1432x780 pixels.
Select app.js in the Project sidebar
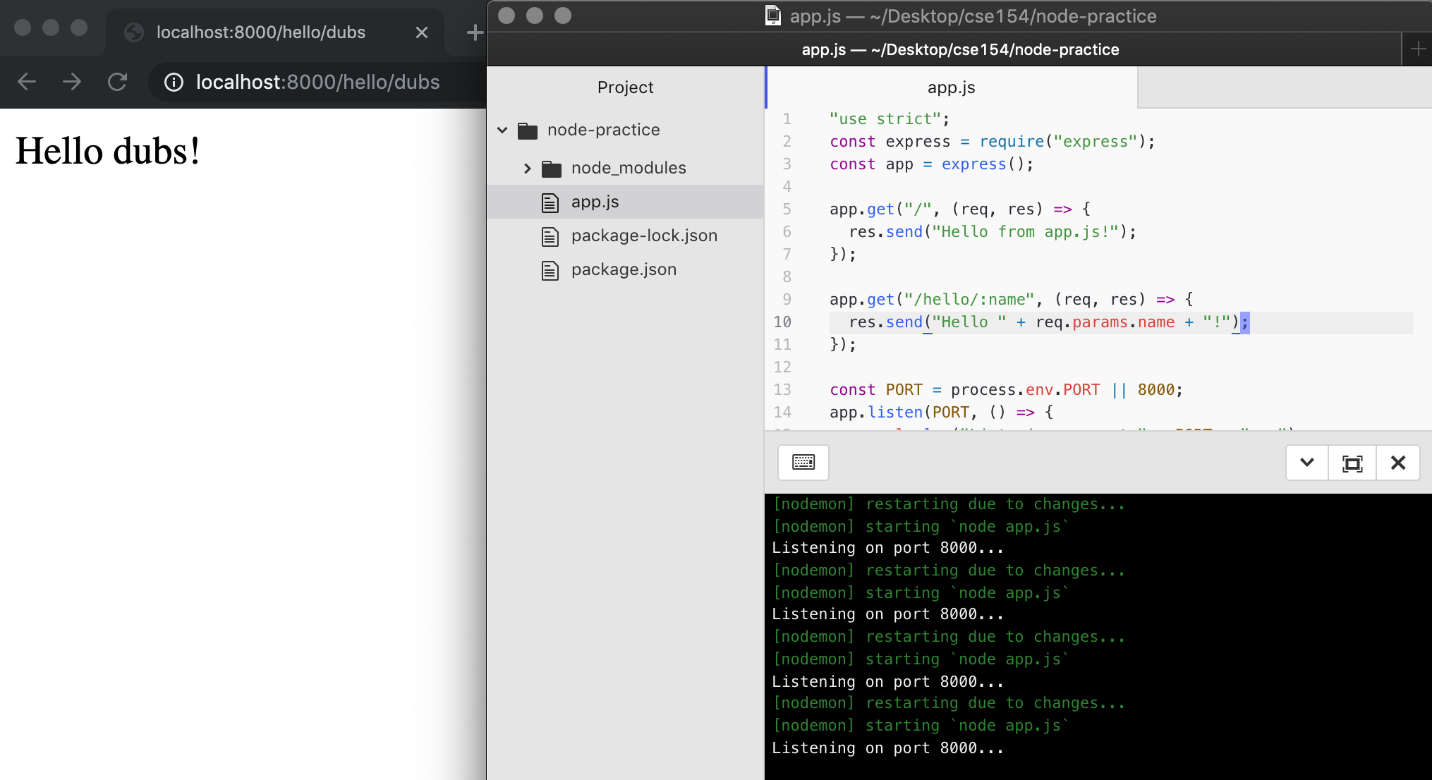click(595, 202)
